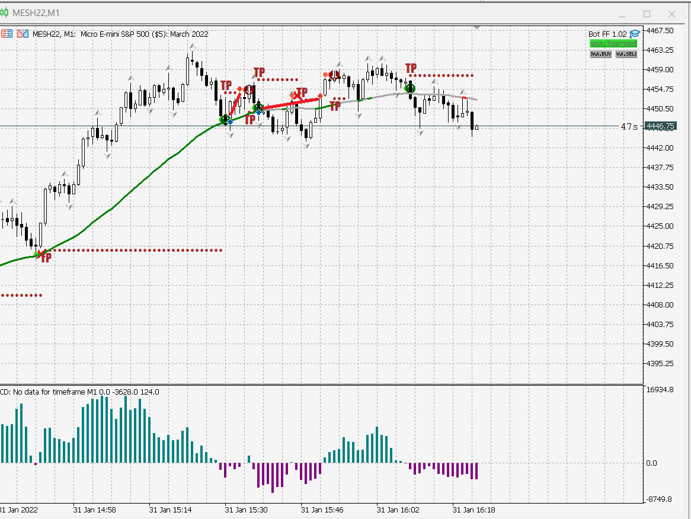The height and width of the screenshot is (519, 691).
Task: Click the TP label near the 4420.75 level
Action: click(x=46, y=258)
